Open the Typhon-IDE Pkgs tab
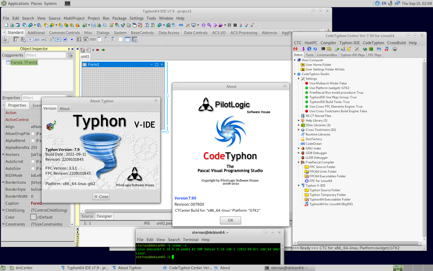Viewport: 433px width, 271px height. 352,55
